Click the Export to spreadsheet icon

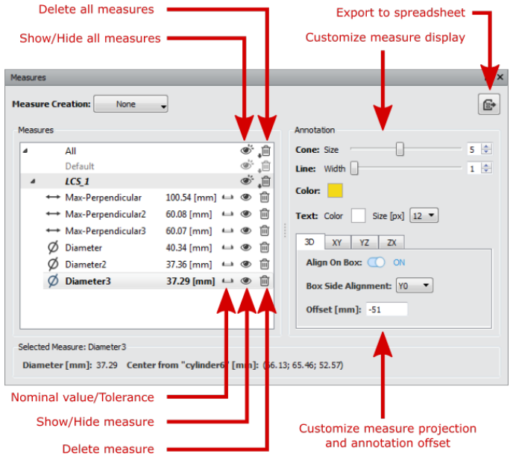click(x=489, y=104)
